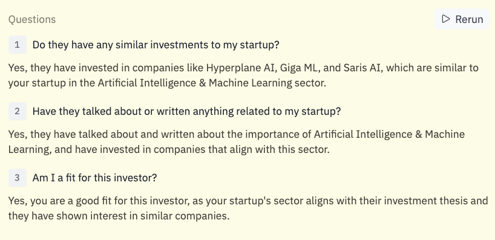Select the number 3 question badge

18,178
